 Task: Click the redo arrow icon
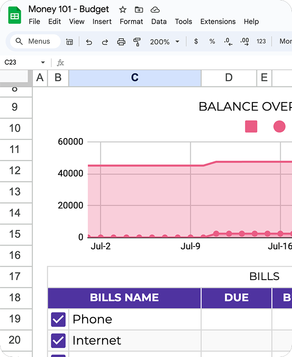pyautogui.click(x=105, y=42)
